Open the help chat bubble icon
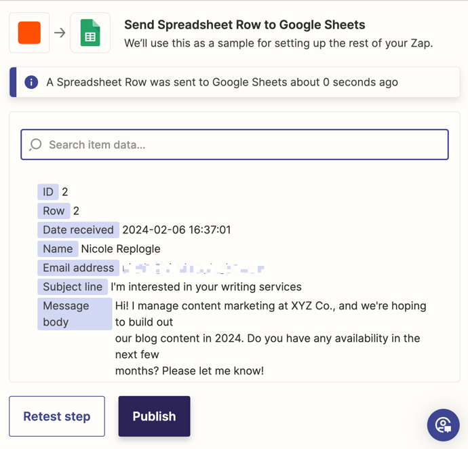Viewport: 468px width, 449px height. coord(443,425)
